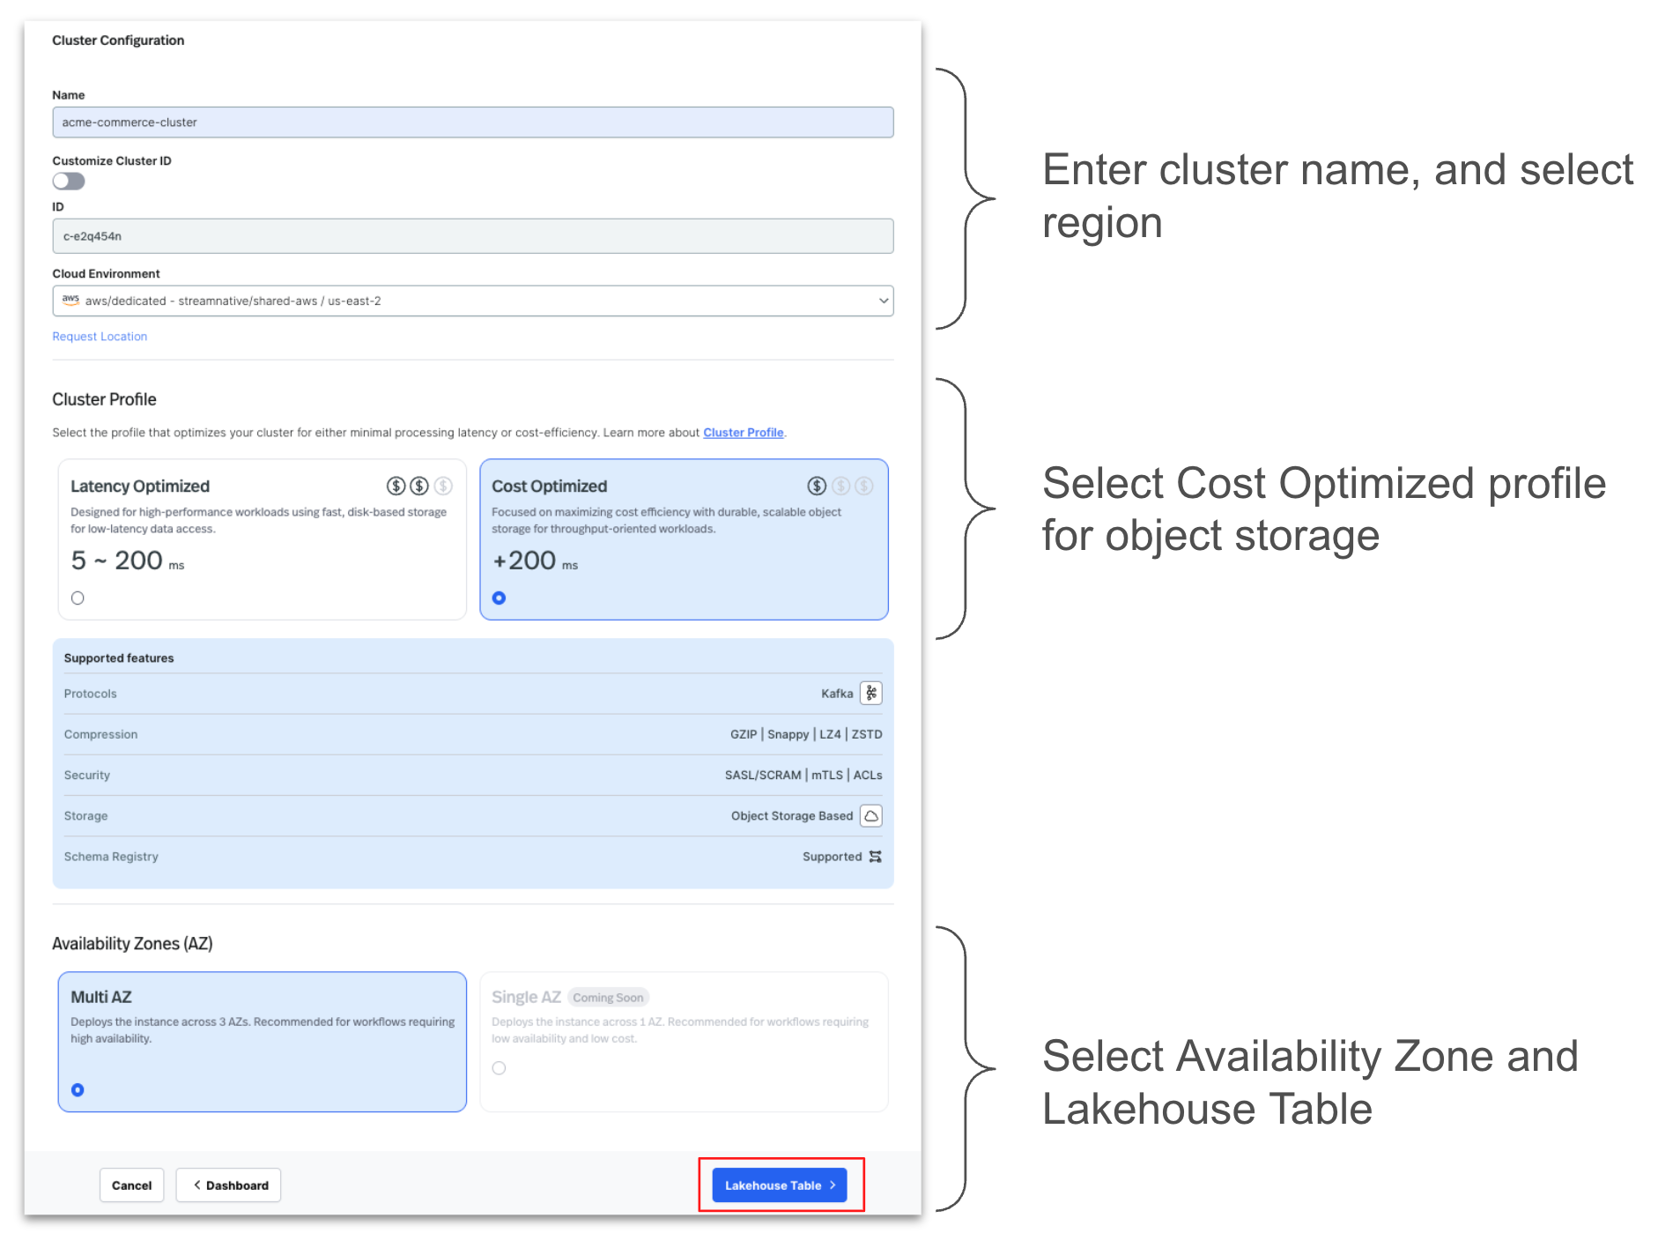Click the AWS logo in Cloud Environment
This screenshot has height=1248, width=1658.
pos(70,301)
